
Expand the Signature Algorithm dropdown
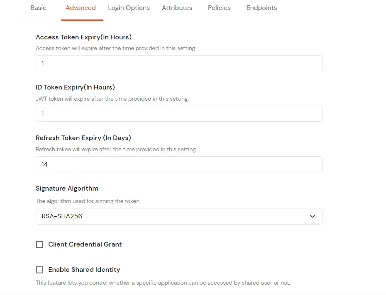pyautogui.click(x=179, y=216)
